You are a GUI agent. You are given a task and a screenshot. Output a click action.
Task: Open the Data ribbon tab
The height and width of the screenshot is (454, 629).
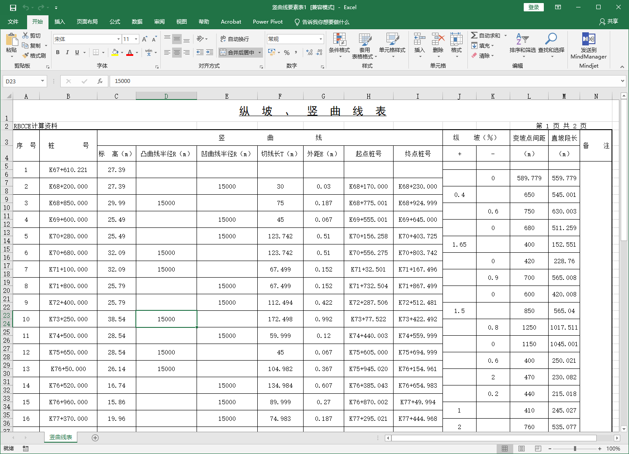(x=137, y=21)
